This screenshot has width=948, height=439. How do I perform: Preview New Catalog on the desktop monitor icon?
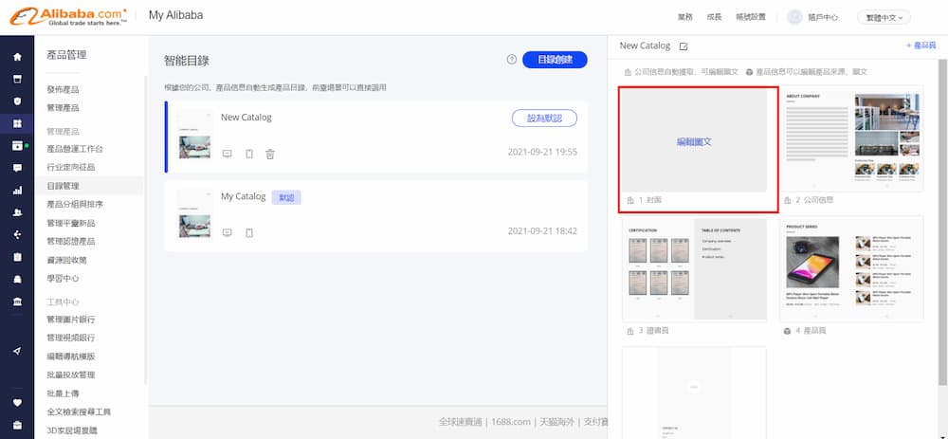click(x=228, y=154)
